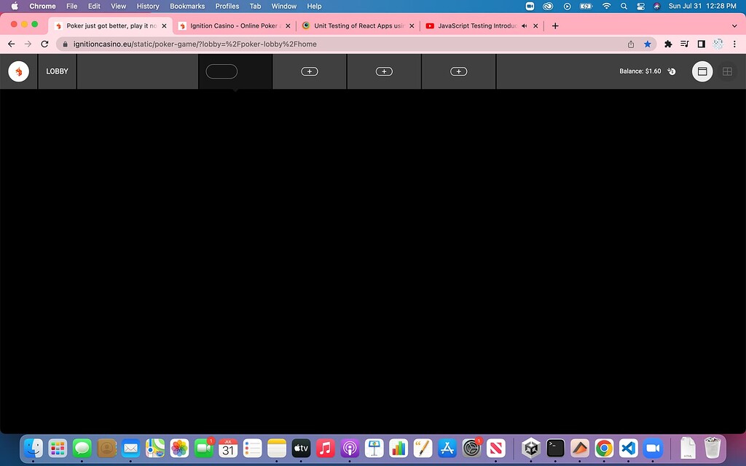Open the Bookmarks menu

[x=187, y=6]
